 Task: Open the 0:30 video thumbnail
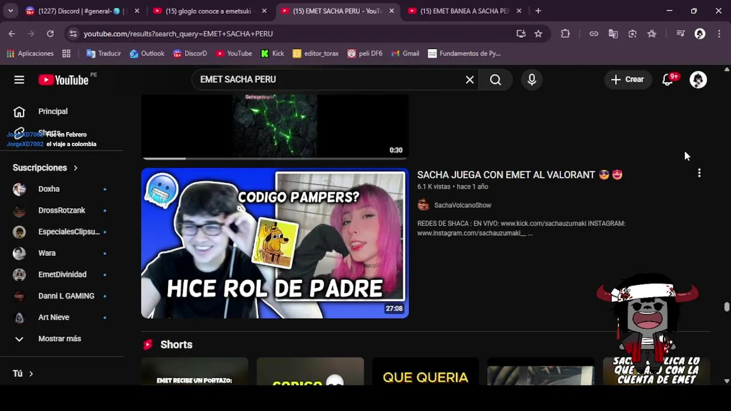tap(275, 126)
